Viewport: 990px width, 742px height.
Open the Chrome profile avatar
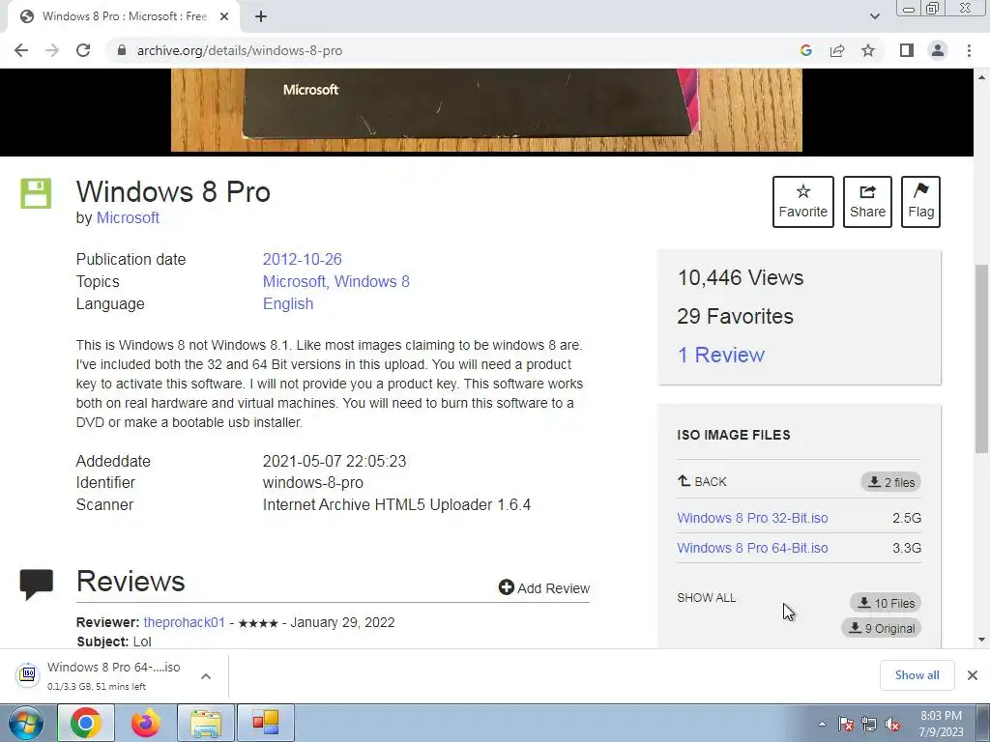pos(938,50)
